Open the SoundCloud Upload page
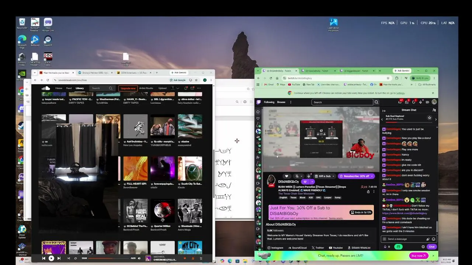Screen dimensions: 472x265 pyautogui.click(x=162, y=88)
